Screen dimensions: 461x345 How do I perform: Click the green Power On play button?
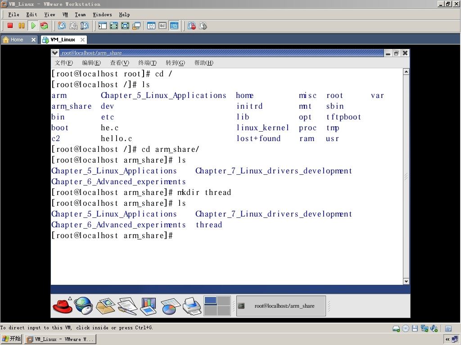pos(33,26)
